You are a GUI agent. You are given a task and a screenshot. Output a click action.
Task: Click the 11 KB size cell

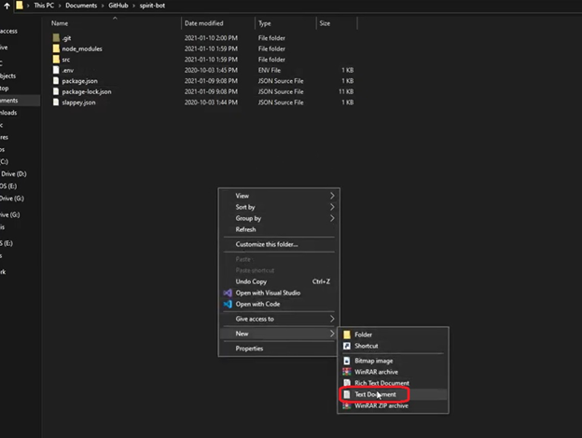click(346, 91)
